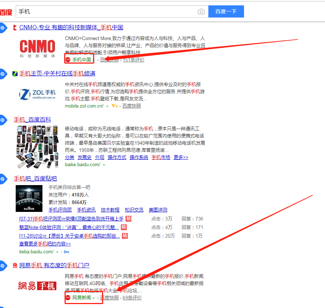Click the 百度一下 search button
The image size is (325, 308).
pos(226,11)
